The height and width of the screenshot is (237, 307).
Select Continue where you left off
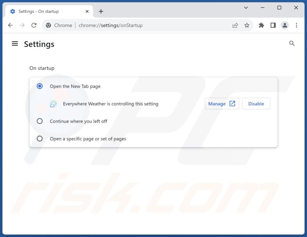40,121
